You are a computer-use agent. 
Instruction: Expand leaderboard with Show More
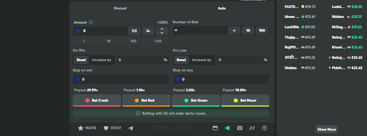(326, 129)
